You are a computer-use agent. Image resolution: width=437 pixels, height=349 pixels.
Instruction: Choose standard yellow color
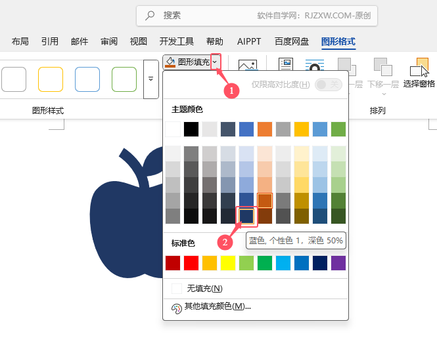[x=228, y=263]
